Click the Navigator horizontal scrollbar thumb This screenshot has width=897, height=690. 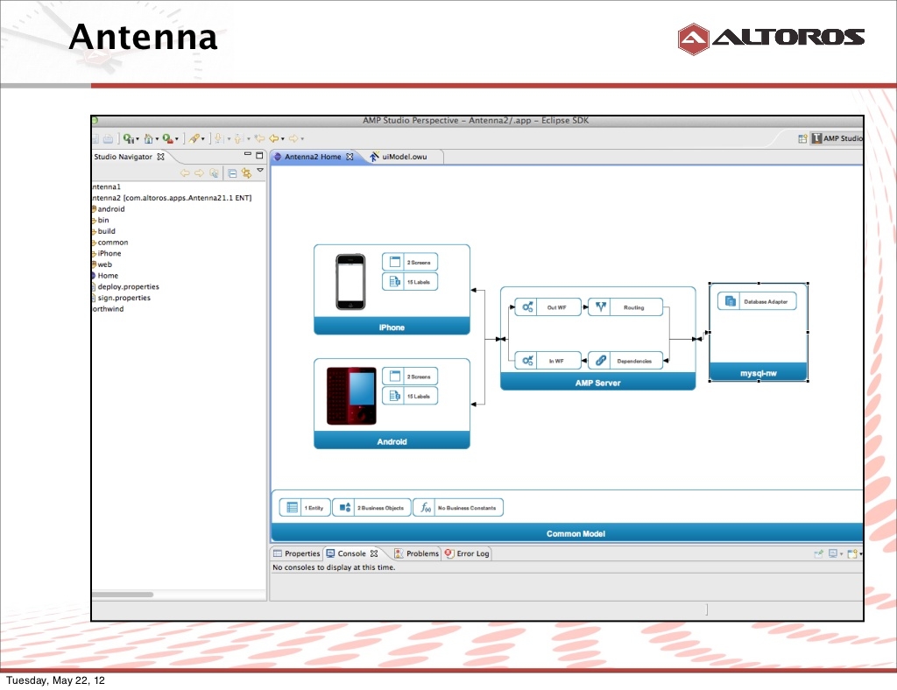click(123, 595)
